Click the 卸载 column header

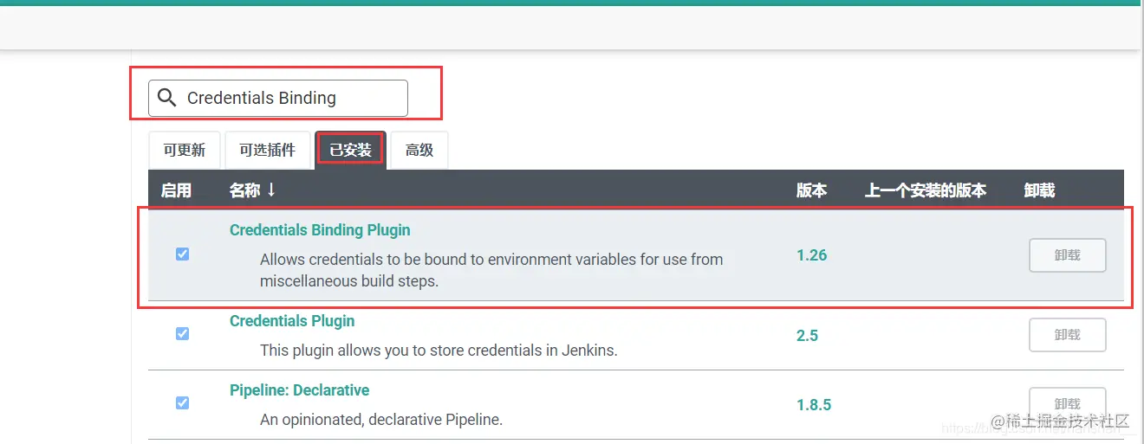1039,190
